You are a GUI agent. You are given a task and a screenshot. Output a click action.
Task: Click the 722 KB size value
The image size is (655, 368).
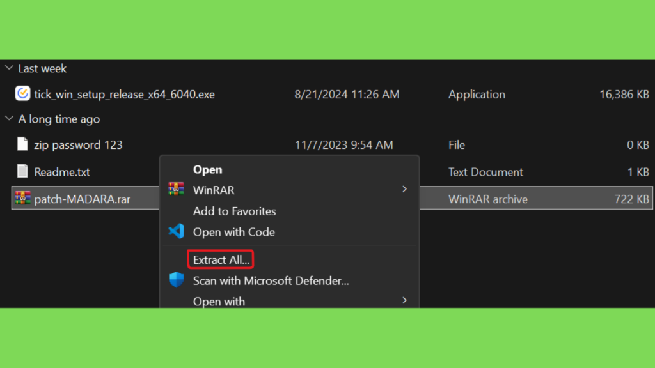pos(631,199)
